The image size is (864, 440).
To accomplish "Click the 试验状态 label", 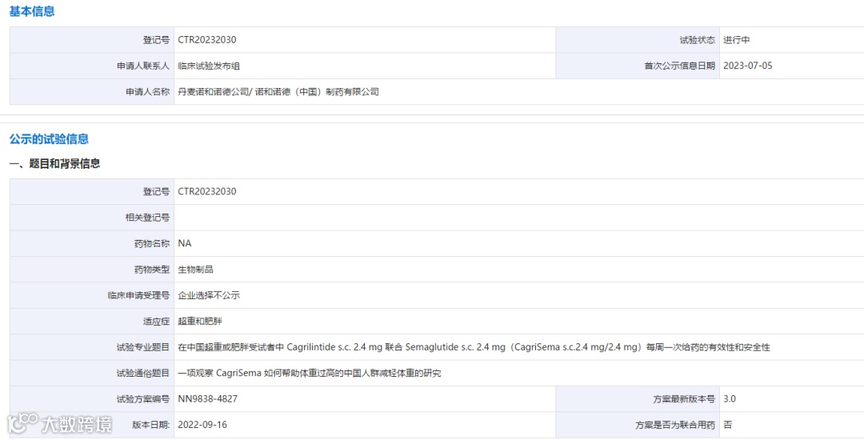I will 697,40.
